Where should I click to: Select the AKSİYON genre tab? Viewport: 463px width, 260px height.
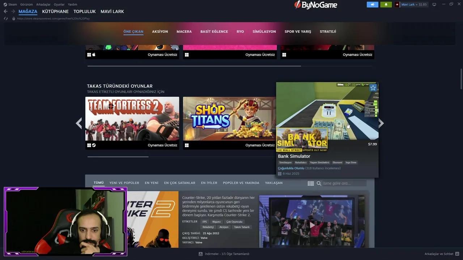160,31
